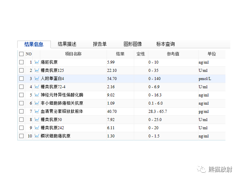240x180 pixels.
Task: Check the box for row 9 糖类抗原242
Action: pyautogui.click(x=21, y=128)
